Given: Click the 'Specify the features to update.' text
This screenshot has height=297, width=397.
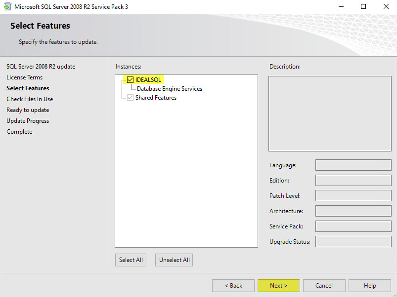Looking at the screenshot, I should [58, 42].
